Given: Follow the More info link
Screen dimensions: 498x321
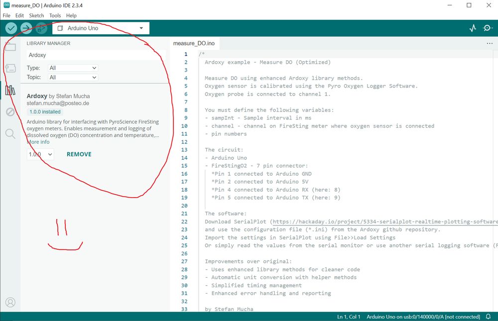Looking at the screenshot, I should [x=38, y=142].
